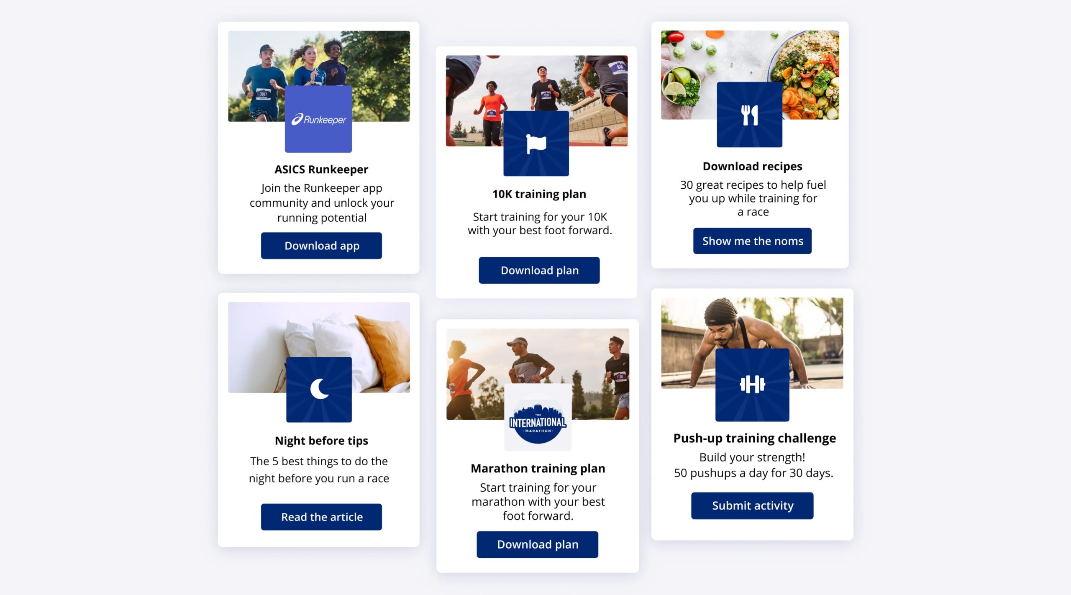Click Download plan under Marathon training plan
Viewport: 1071px width, 595px height.
[537, 544]
